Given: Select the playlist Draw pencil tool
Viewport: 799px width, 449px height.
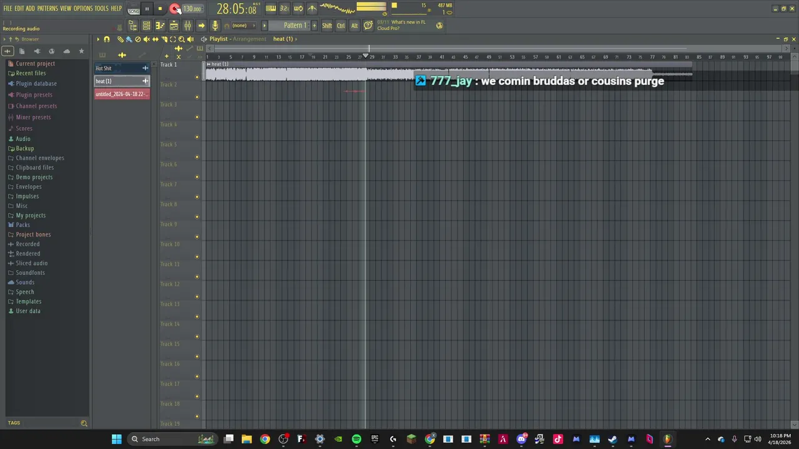Looking at the screenshot, I should coord(120,39).
